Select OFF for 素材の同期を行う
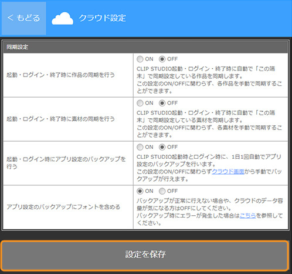 [x=162, y=103]
